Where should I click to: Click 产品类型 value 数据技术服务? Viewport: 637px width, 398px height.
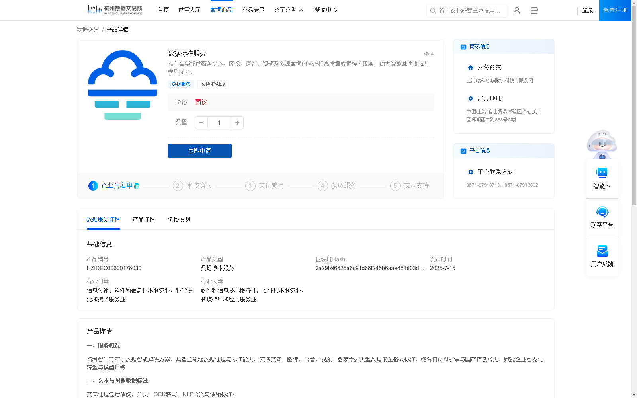(x=217, y=268)
